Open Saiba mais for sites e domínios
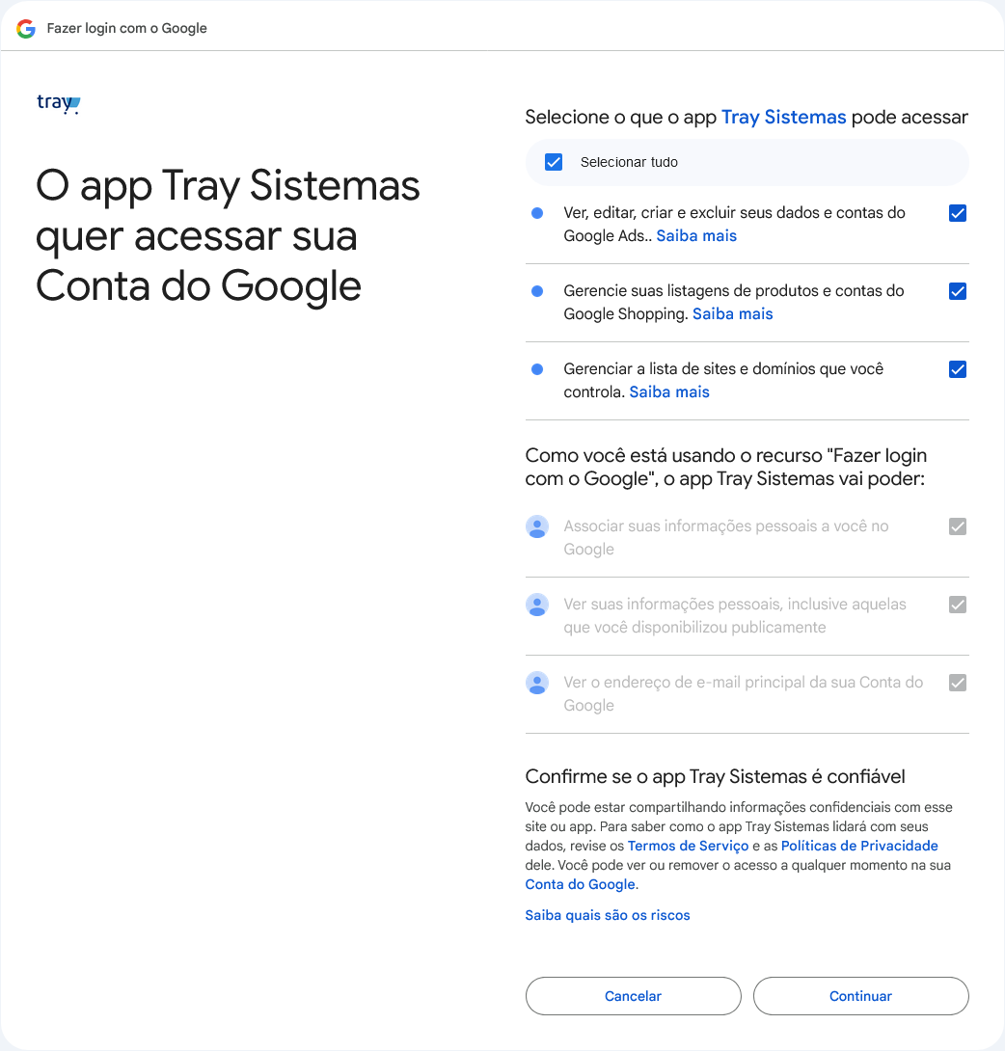 [669, 392]
